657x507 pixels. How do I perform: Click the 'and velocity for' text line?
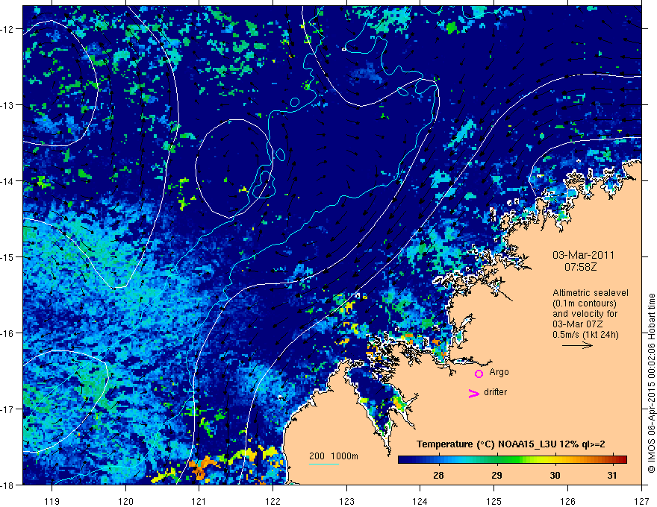[585, 314]
